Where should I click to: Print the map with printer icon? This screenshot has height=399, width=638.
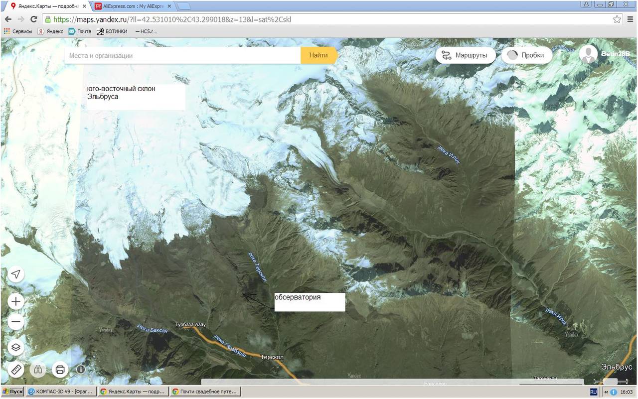(x=60, y=370)
